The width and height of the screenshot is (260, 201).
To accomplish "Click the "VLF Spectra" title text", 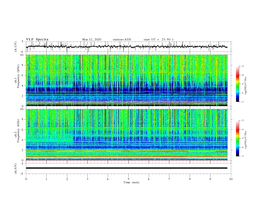I will 37,39.
